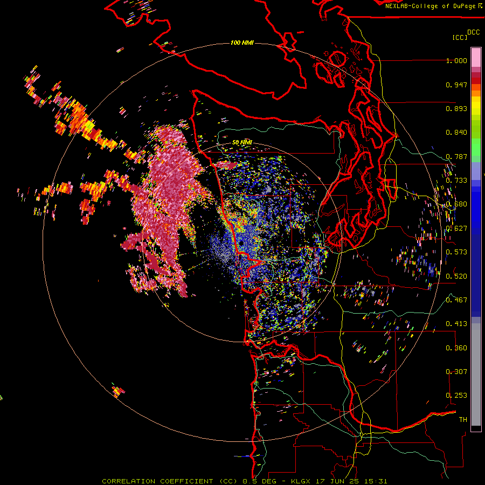Click the 0.733 scale value
Image resolution: width=485 pixels, height=485 pixels.
pos(456,181)
